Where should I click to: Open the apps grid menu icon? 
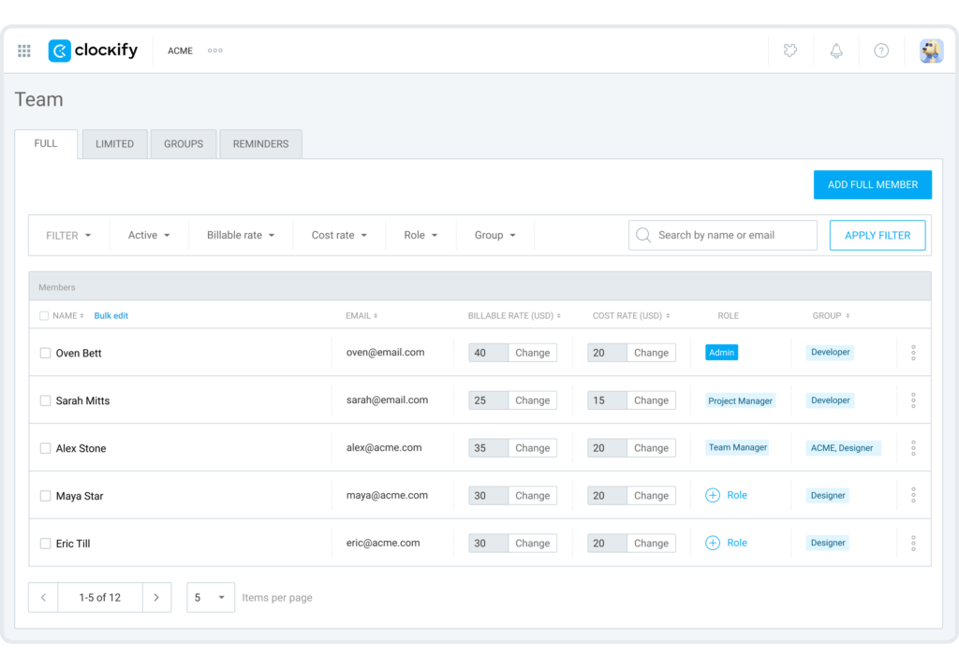pyautogui.click(x=24, y=51)
